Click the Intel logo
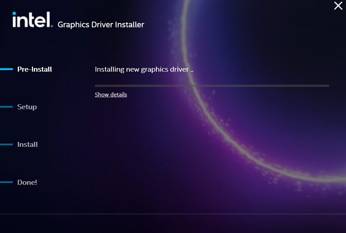346x233 pixels. coord(33,20)
